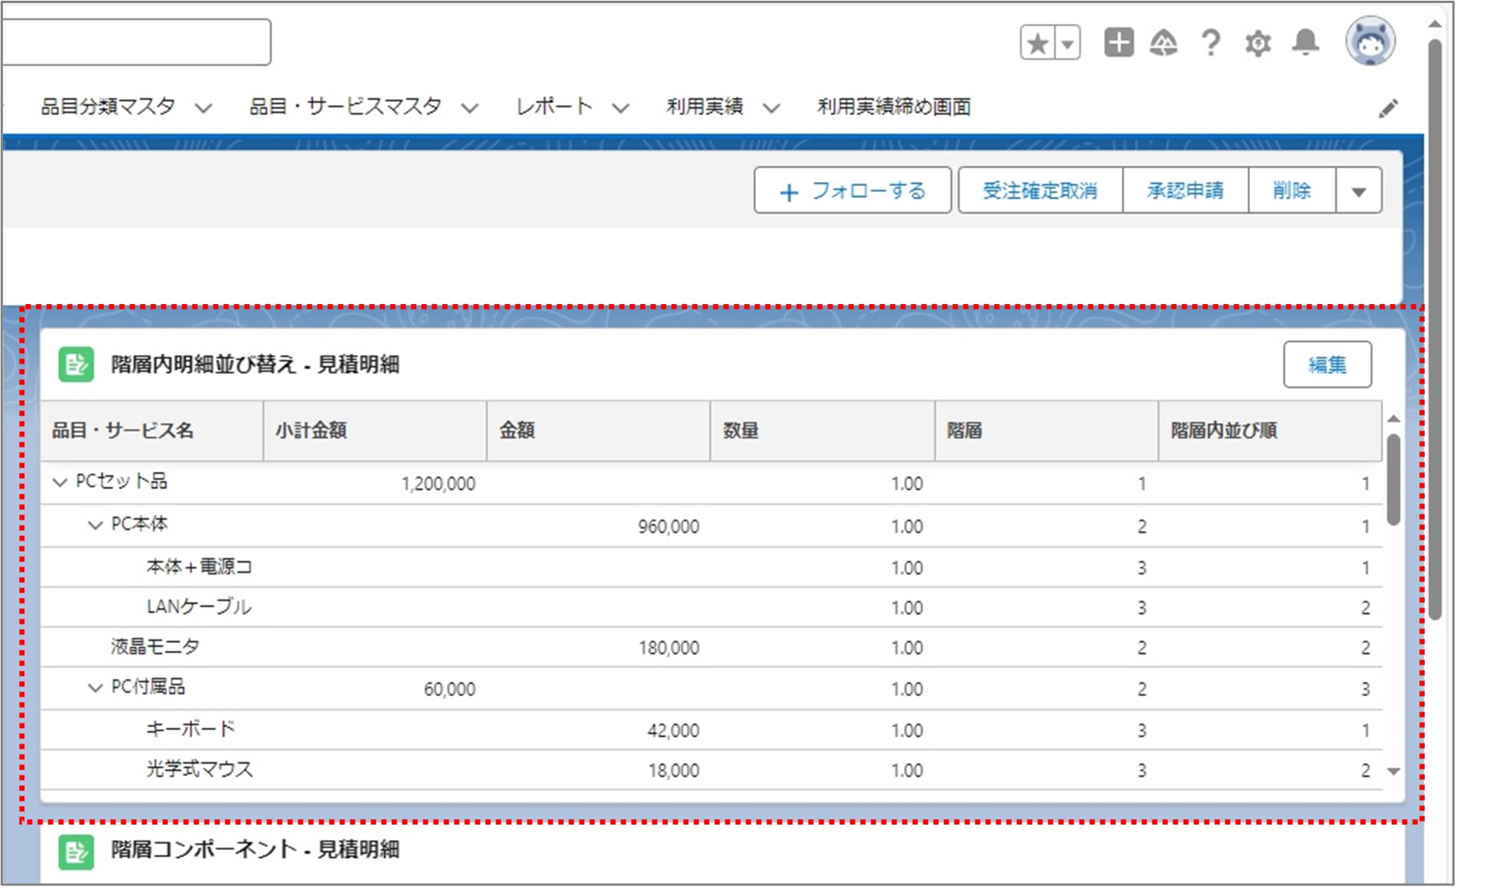1508x890 pixels.
Task: Click the フォローする button
Action: [x=852, y=191]
